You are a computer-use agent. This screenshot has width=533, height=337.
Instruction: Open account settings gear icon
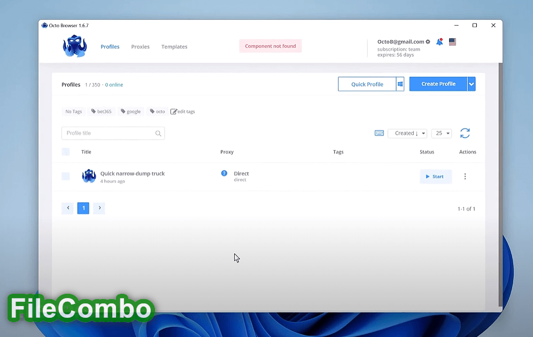coord(428,42)
